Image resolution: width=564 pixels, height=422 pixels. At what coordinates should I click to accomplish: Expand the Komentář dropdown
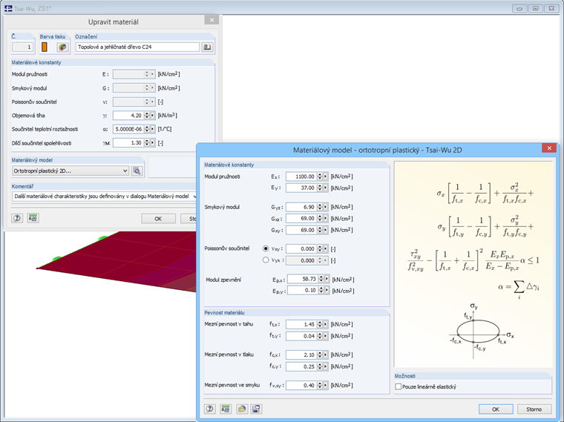pyautogui.click(x=194, y=197)
